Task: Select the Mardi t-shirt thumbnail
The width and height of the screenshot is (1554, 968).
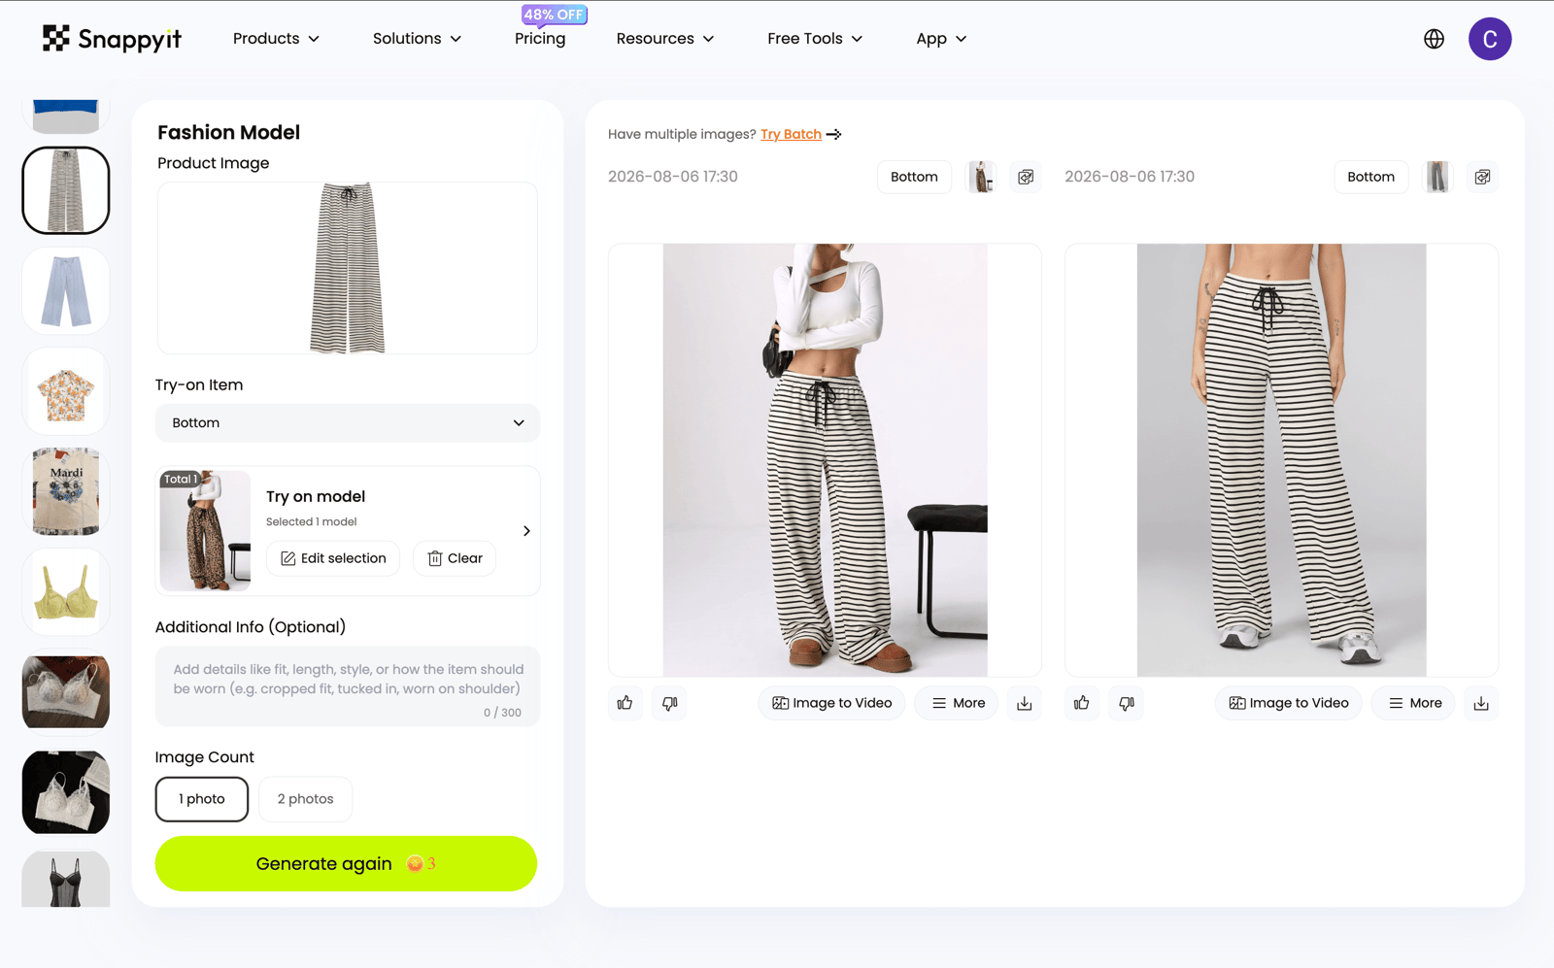Action: [66, 491]
